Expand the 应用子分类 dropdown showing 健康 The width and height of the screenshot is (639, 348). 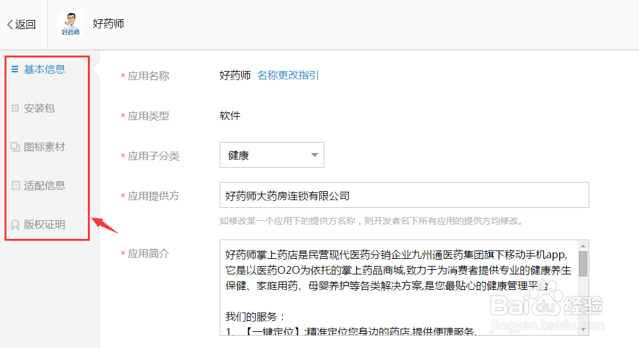[272, 155]
